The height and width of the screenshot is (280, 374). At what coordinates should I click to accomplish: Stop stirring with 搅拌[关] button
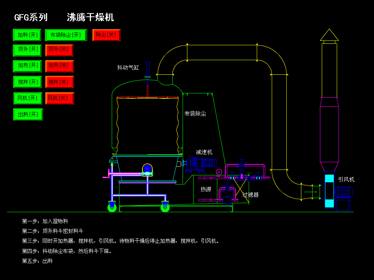click(x=59, y=82)
